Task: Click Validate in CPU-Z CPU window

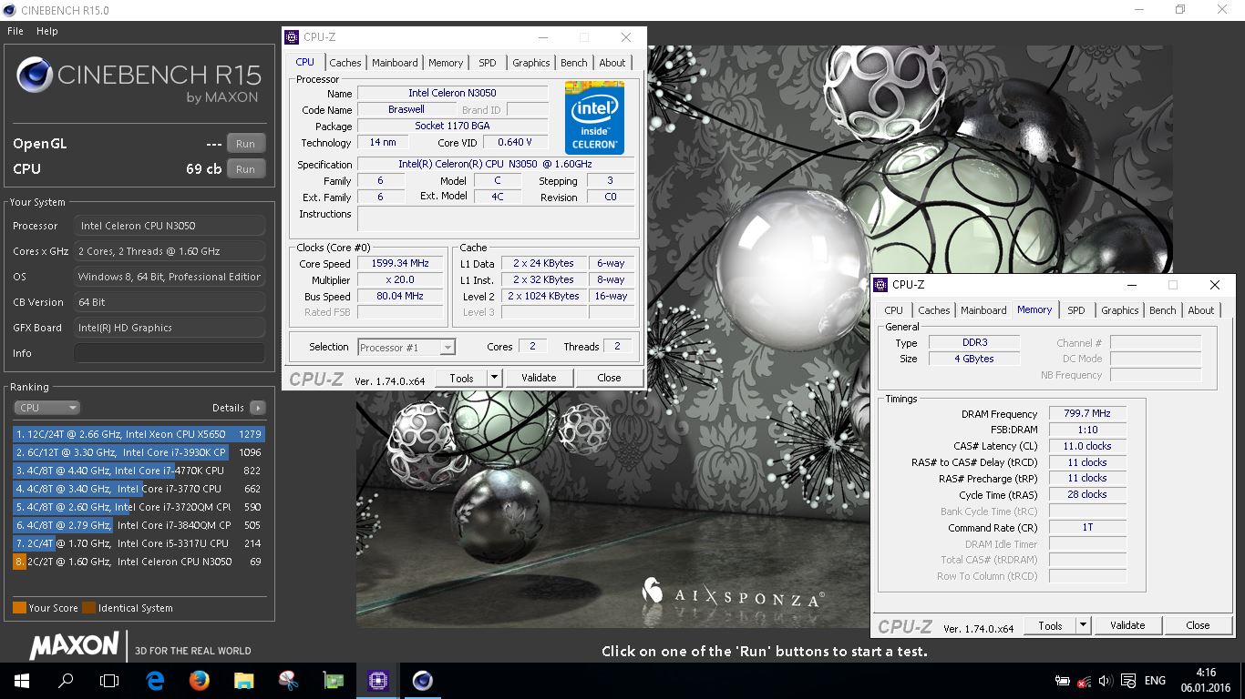Action: (539, 378)
